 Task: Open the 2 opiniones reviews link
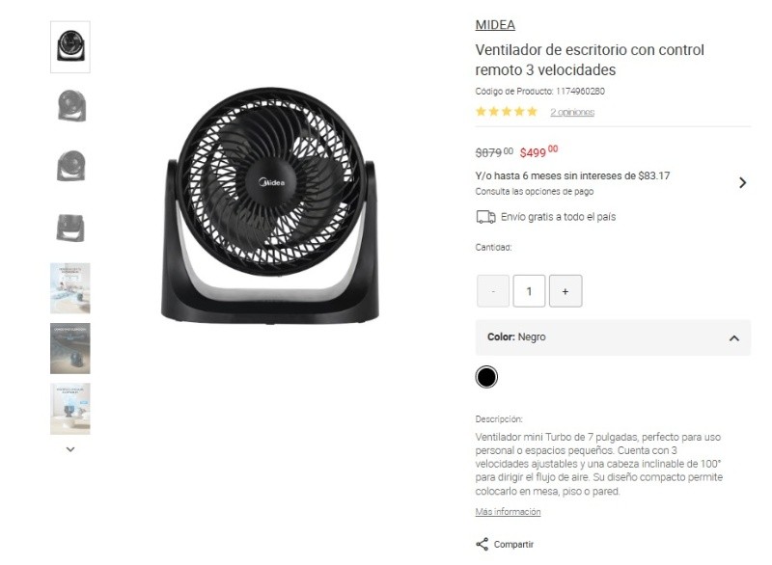(x=572, y=112)
